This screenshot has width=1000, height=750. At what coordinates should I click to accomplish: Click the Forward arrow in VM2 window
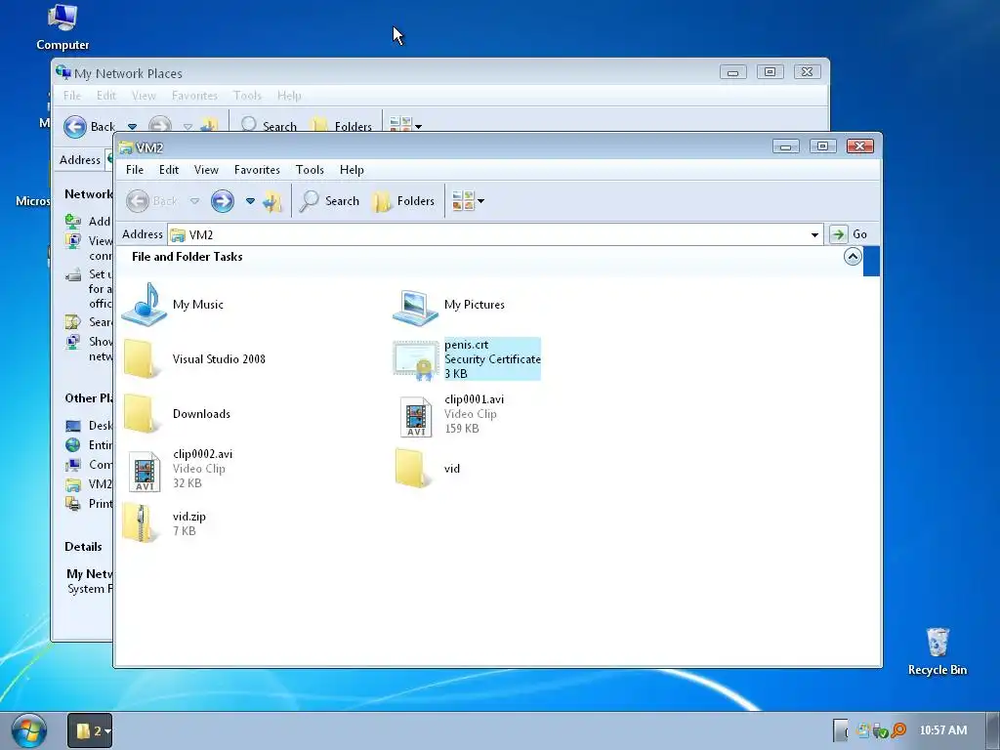(222, 201)
